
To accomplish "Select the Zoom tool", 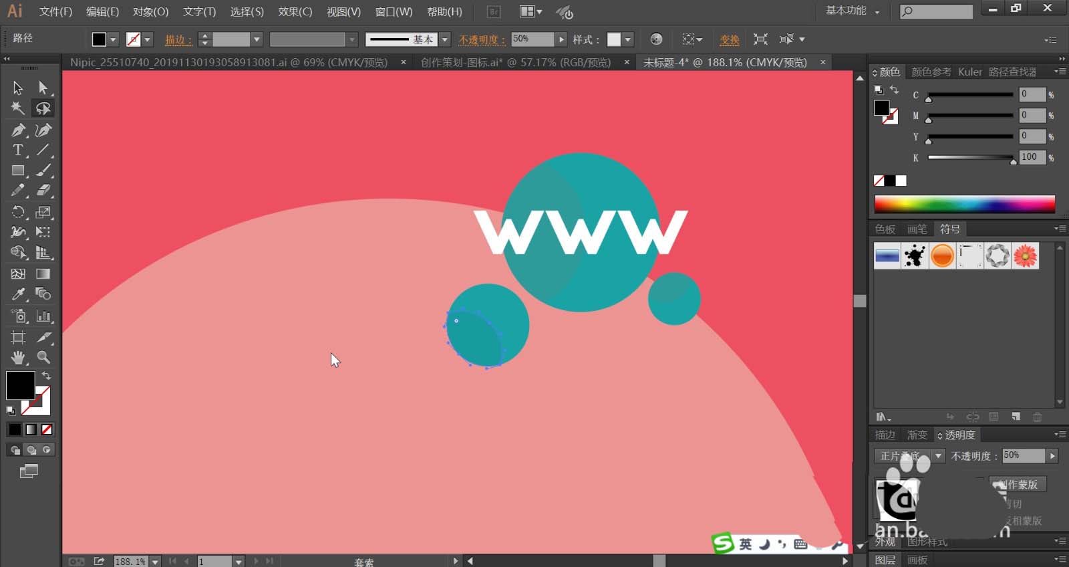I will (x=43, y=357).
